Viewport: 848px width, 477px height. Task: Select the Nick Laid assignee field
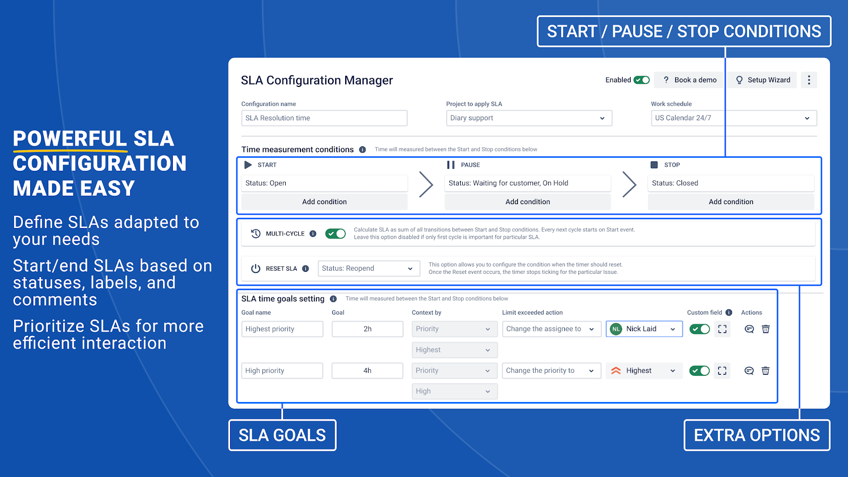point(643,329)
